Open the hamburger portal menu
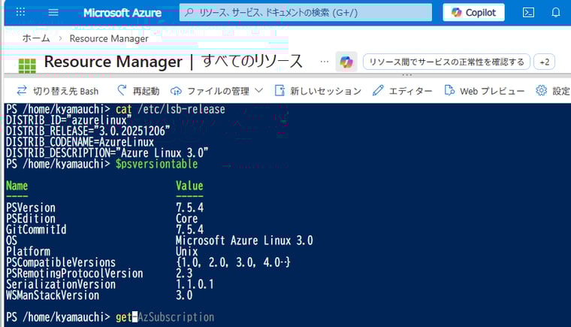Screen dimensions: 571x327 (53, 13)
